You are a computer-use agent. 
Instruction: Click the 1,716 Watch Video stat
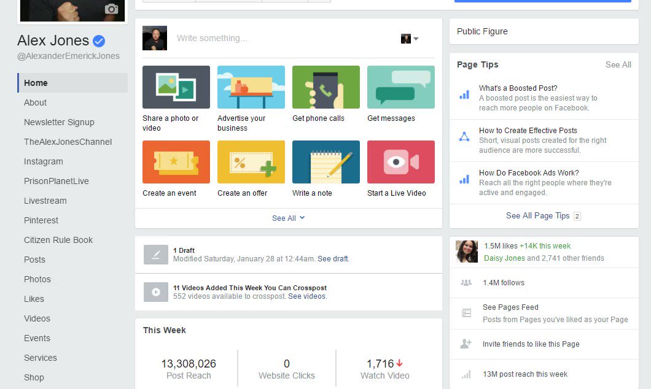(385, 369)
